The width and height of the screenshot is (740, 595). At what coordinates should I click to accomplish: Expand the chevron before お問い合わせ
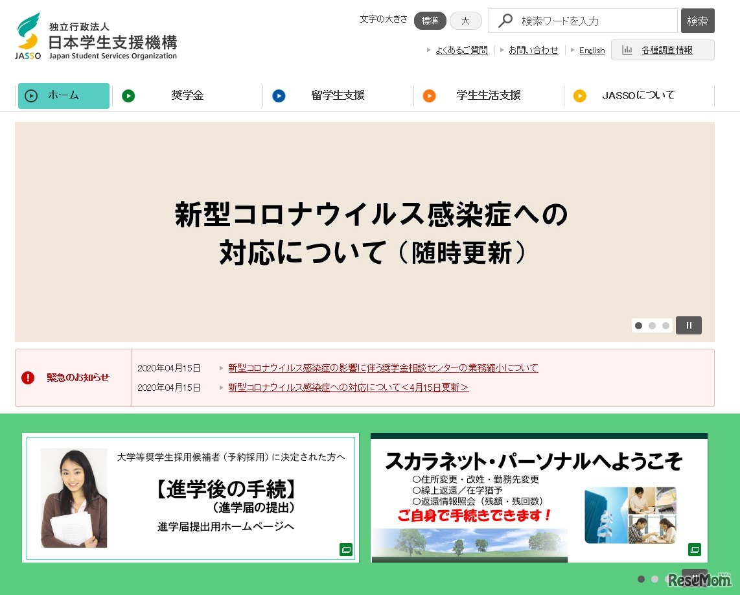coord(502,49)
